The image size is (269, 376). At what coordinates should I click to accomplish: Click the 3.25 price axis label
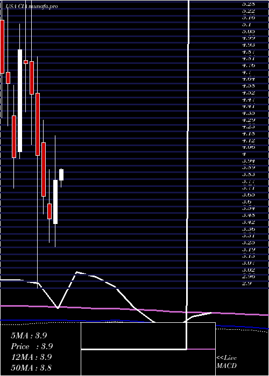click(x=249, y=242)
